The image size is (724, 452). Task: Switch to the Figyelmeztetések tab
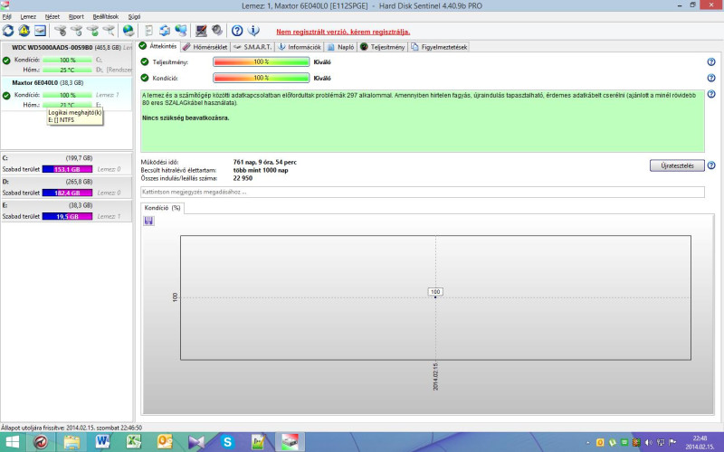[x=439, y=47]
